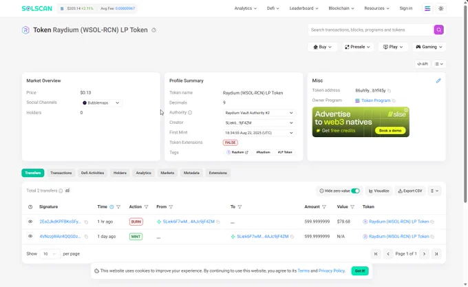Dismiss cookie notice with Got it!
Image resolution: width=468 pixels, height=287 pixels.
(360, 271)
